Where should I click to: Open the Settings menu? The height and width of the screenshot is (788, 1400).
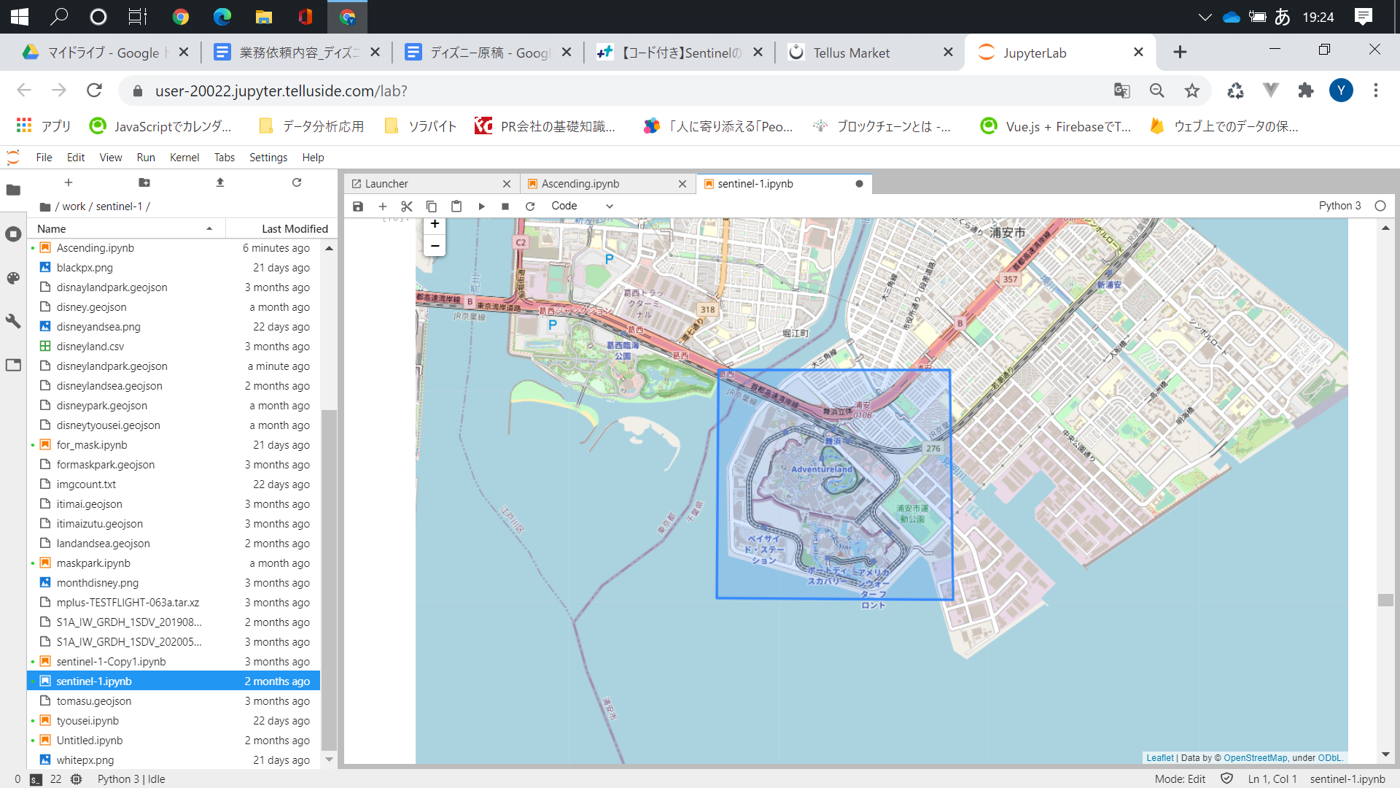(x=268, y=158)
